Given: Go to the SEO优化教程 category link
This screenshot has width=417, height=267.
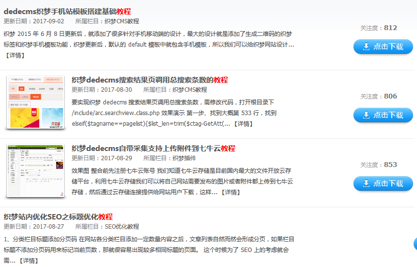Looking at the screenshot, I should pos(122,227).
